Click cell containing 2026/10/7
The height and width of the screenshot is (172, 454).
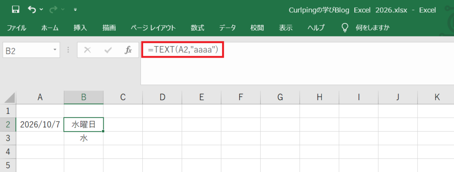tap(40, 125)
